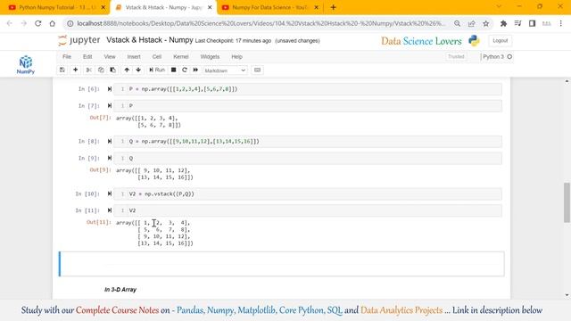Switch to Numpy For Data Science tab

point(270,7)
